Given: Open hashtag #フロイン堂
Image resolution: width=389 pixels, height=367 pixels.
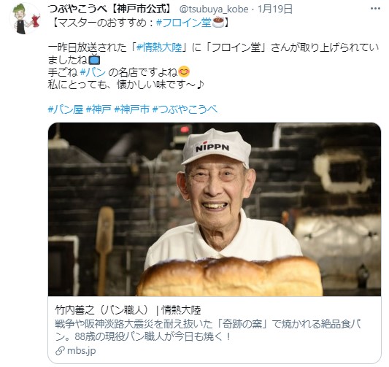Looking at the screenshot, I should tap(184, 23).
